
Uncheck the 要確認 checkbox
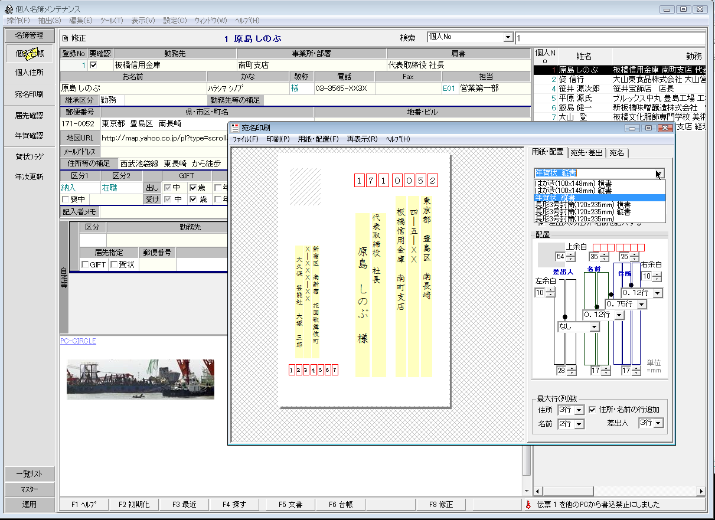[x=93, y=65]
